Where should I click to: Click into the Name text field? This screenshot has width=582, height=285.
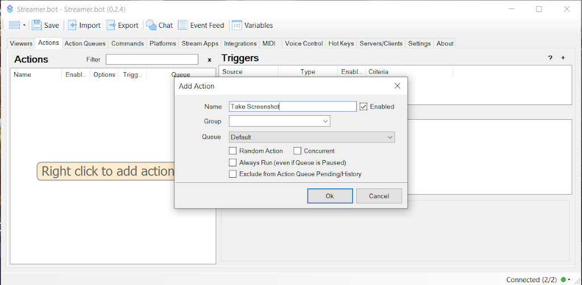point(293,107)
